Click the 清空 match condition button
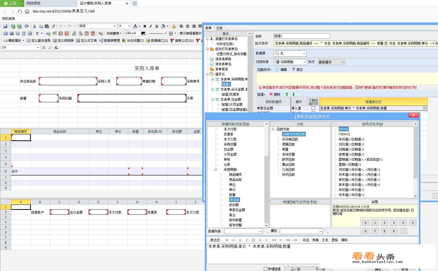The width and height of the screenshot is (438, 271). [x=297, y=70]
